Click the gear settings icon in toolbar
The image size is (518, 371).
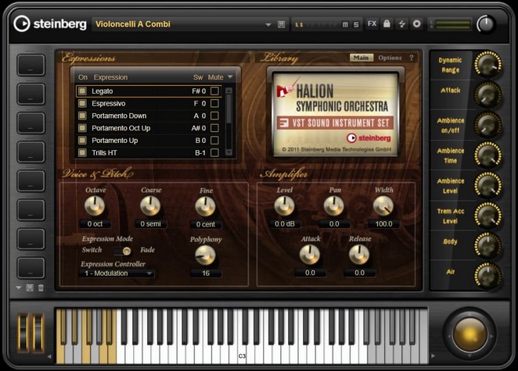tap(416, 24)
